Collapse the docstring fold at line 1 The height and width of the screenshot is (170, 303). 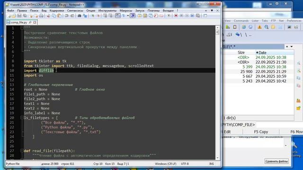tap(22, 28)
